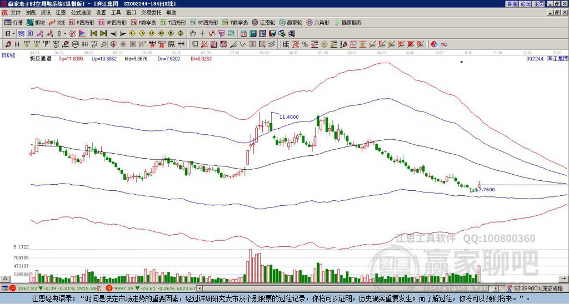The image size is (569, 304).
Task: Click the Bt=6.0263 indicator value
Action: [x=201, y=58]
